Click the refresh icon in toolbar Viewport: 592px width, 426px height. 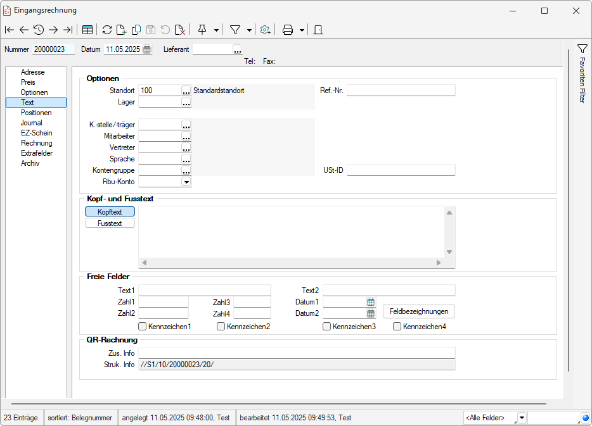tap(107, 30)
